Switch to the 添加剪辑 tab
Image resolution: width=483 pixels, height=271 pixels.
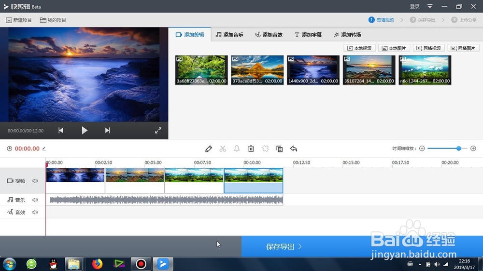click(x=190, y=34)
